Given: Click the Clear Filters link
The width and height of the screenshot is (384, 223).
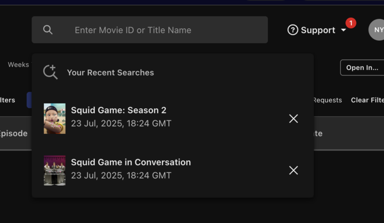Looking at the screenshot, I should (367, 100).
